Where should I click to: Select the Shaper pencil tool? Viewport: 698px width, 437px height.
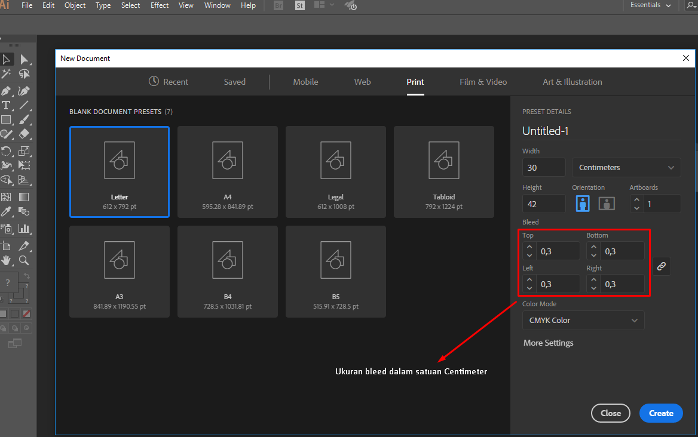6,134
